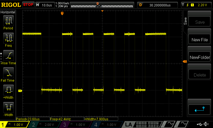Select the -Width measurement icon
The width and height of the screenshot is (213, 128).
coord(8,107)
